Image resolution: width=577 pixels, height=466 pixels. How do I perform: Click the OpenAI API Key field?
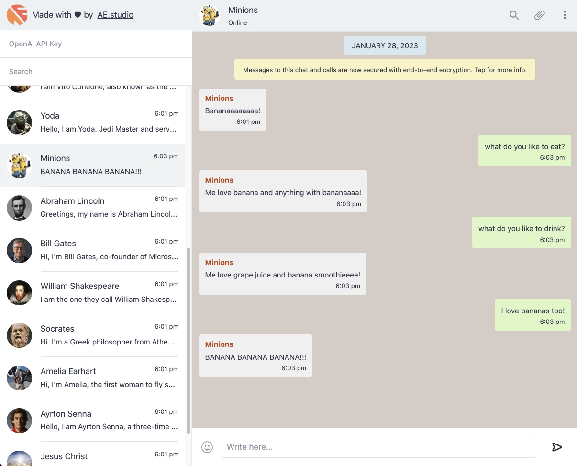click(x=96, y=44)
